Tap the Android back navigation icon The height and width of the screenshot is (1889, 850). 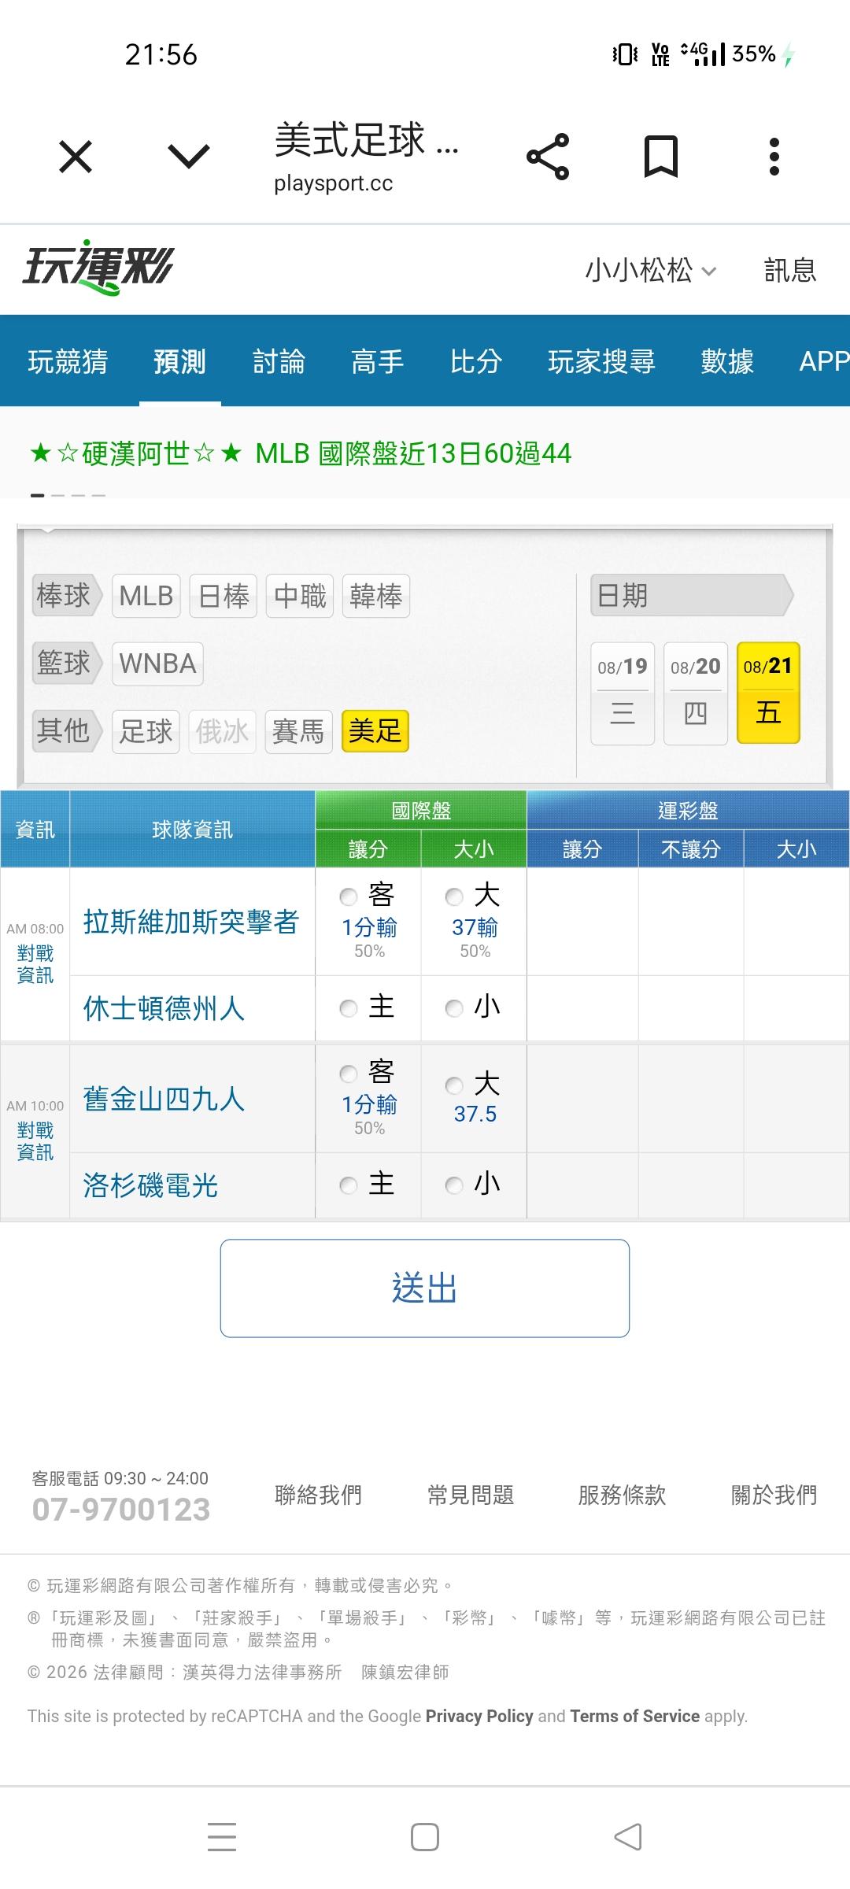tap(628, 1837)
